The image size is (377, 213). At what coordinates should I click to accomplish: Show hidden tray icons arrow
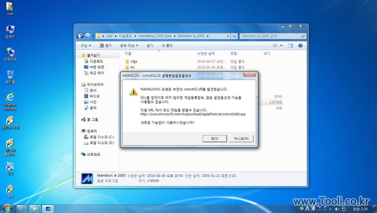(x=330, y=209)
